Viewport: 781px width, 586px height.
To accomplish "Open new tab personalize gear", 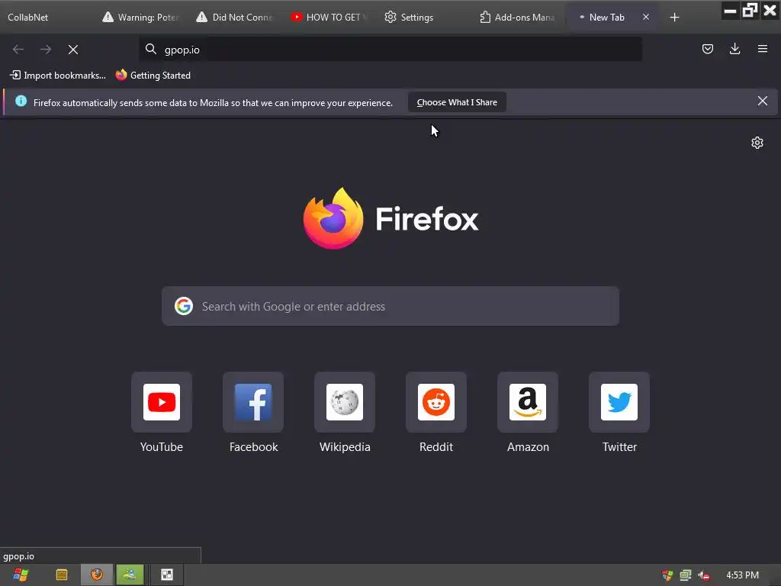I will pos(757,143).
